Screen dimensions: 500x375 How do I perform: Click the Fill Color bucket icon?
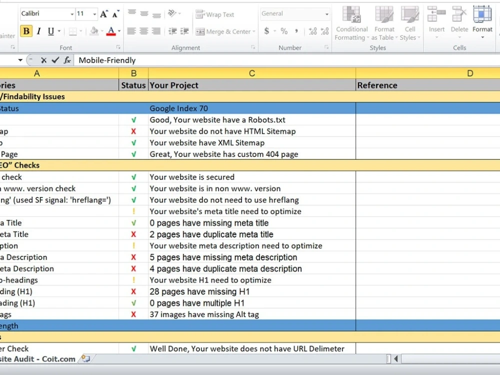click(94, 31)
